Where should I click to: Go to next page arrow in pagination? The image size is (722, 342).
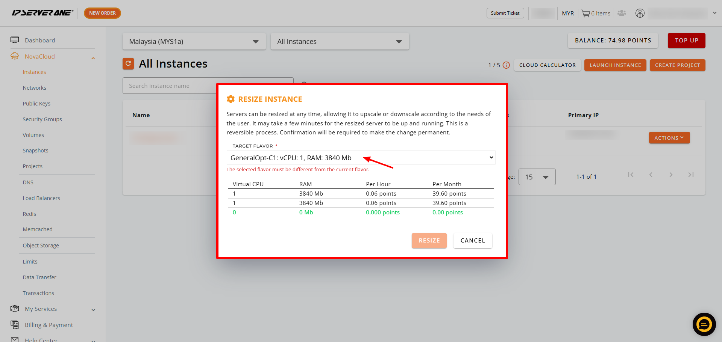pos(671,175)
